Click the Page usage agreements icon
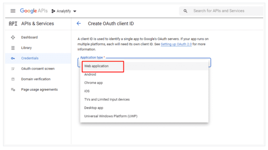 coord(13,90)
